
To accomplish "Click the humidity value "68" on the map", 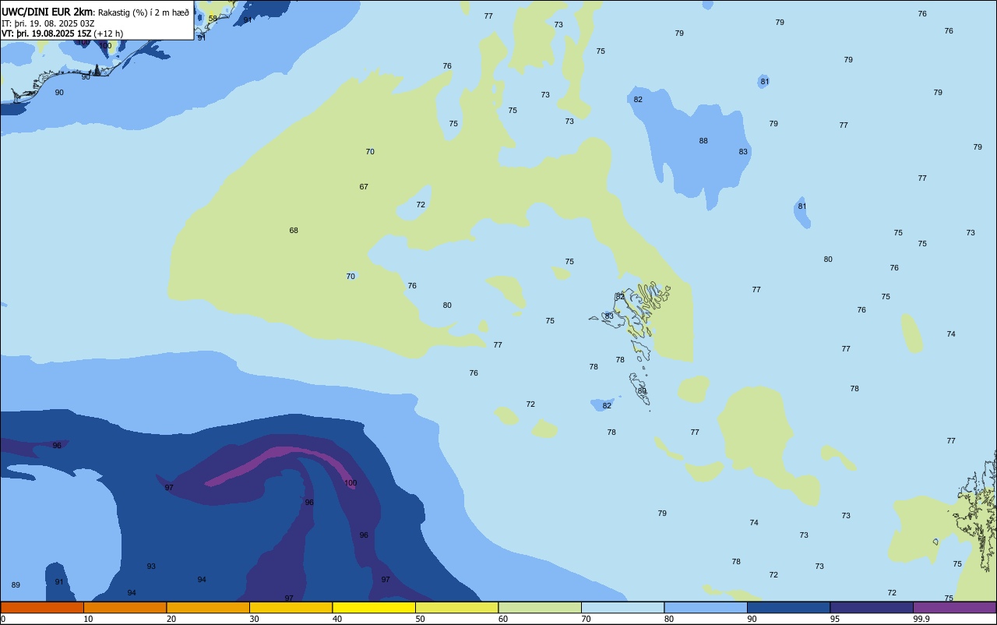I will point(294,231).
